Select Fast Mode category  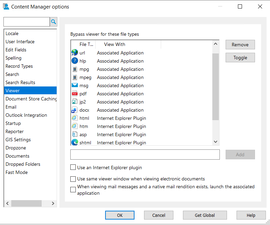[30, 172]
